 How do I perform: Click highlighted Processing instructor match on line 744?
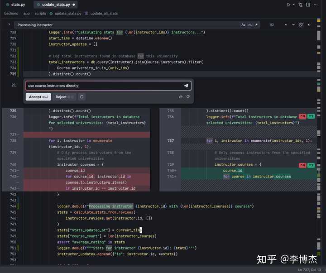(111, 206)
